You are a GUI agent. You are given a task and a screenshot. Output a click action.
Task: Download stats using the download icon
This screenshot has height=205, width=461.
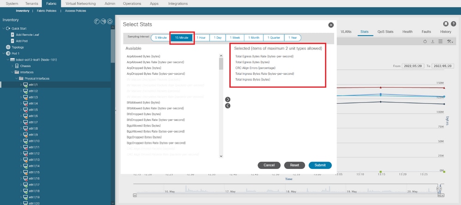click(x=433, y=42)
